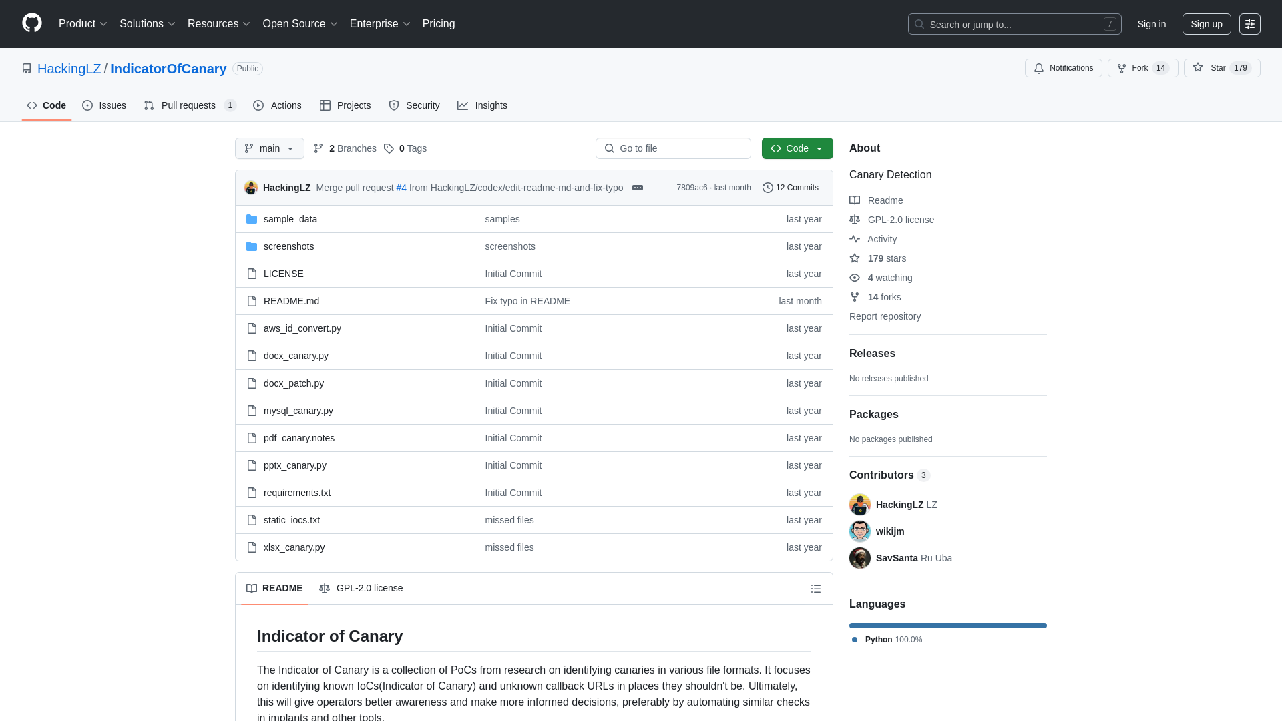The height and width of the screenshot is (721, 1282).
Task: Click Report repository link
Action: [x=885, y=316]
